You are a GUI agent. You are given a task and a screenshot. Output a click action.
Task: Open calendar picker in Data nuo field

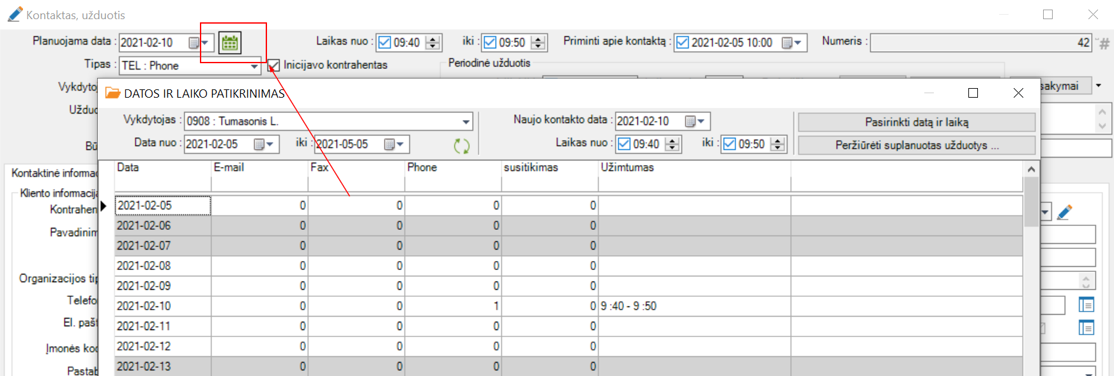264,144
